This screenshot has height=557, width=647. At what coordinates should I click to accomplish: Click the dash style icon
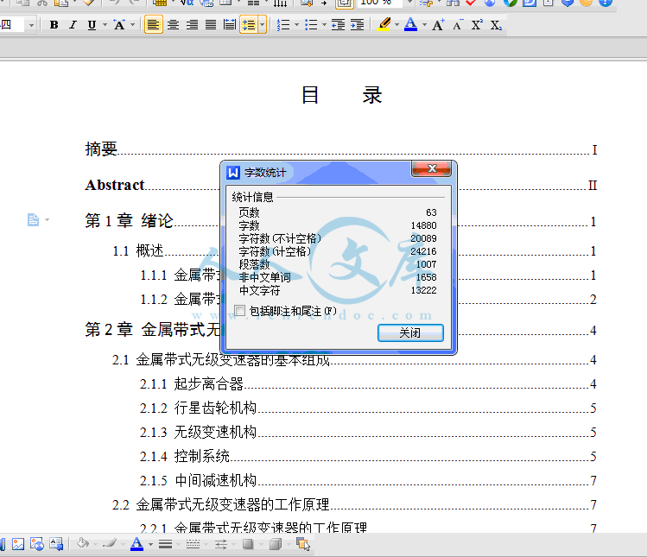pyautogui.click(x=193, y=545)
